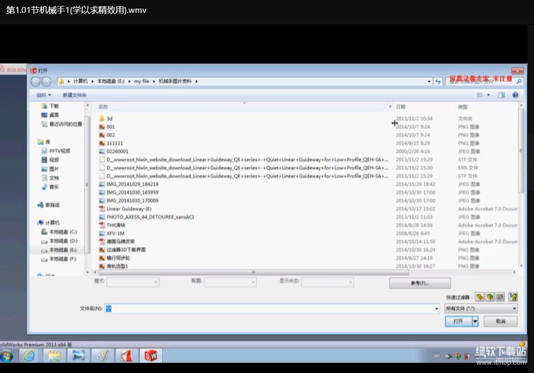Click the 取消 button

[x=500, y=321]
